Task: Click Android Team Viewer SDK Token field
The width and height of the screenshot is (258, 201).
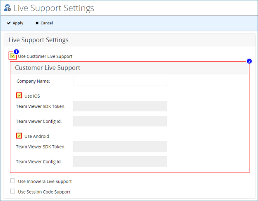Action: 120,146
